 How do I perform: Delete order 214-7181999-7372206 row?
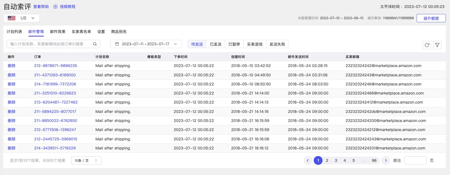pyautogui.click(x=12, y=84)
